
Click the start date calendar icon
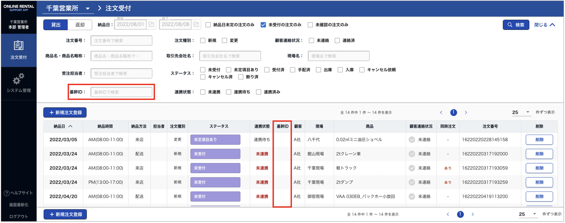[151, 25]
